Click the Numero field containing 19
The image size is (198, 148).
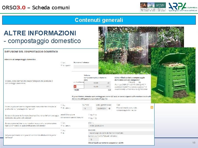point(87,108)
